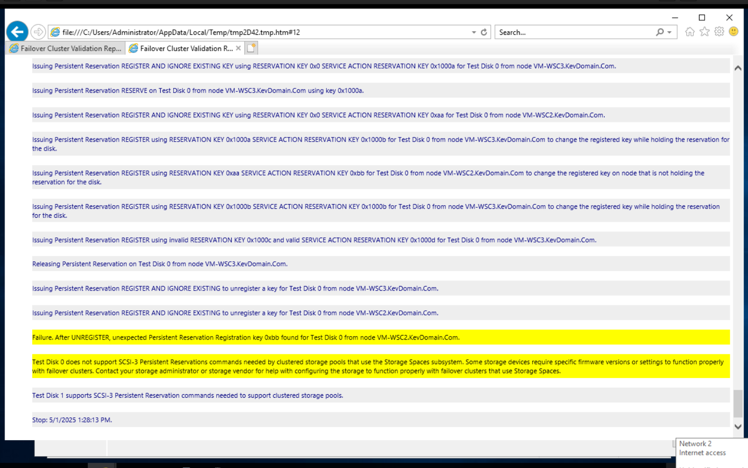Go back with the blue Back arrow
Screen dimensions: 748x468
(x=17, y=32)
